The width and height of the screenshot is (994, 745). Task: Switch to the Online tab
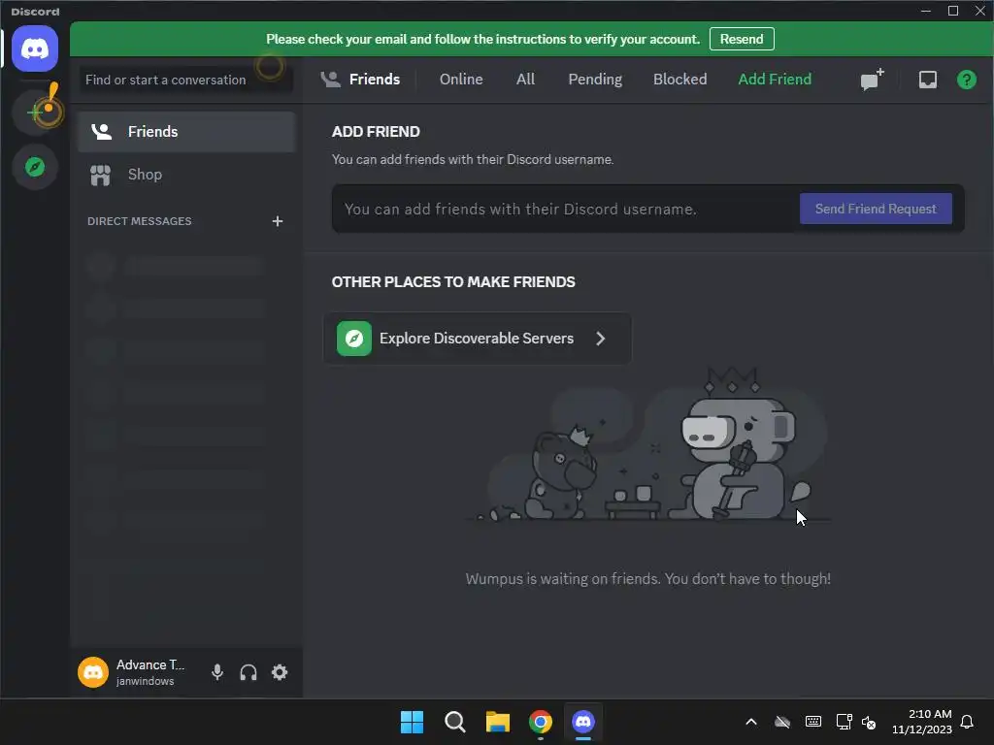click(461, 80)
